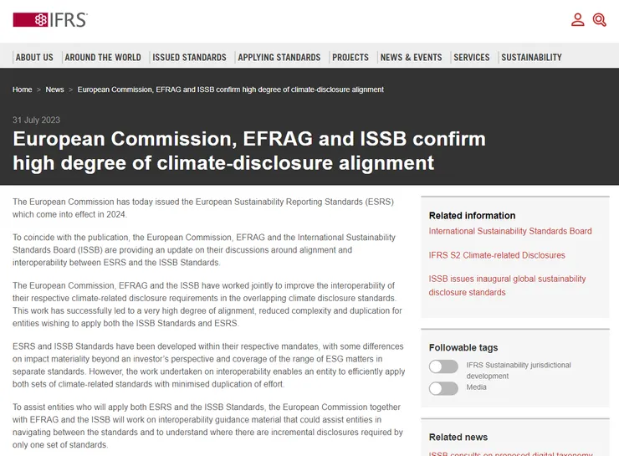Image resolution: width=619 pixels, height=456 pixels.
Task: Open the user account icon
Action: [577, 20]
